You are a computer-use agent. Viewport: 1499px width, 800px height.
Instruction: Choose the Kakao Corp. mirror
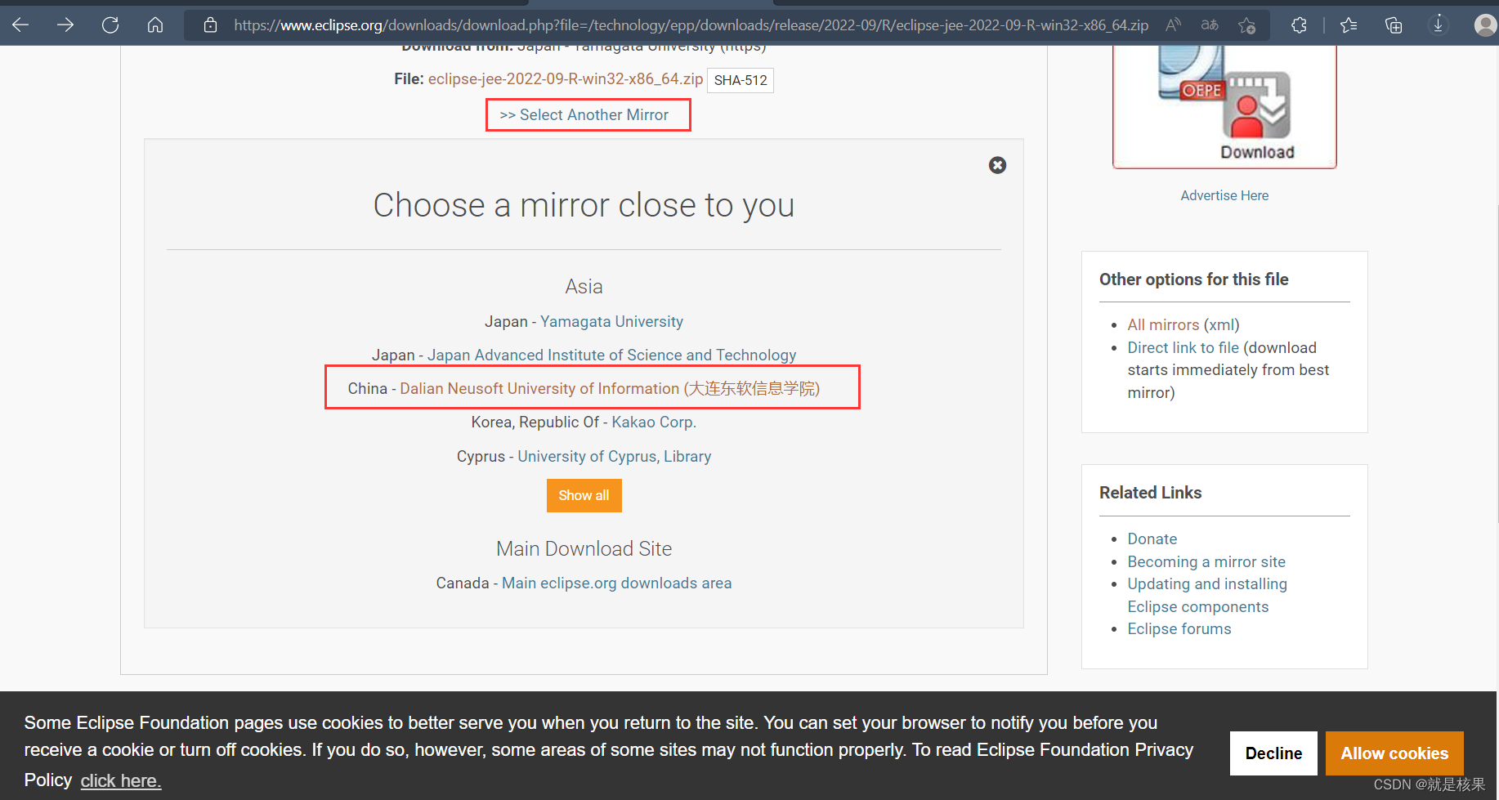pos(654,422)
